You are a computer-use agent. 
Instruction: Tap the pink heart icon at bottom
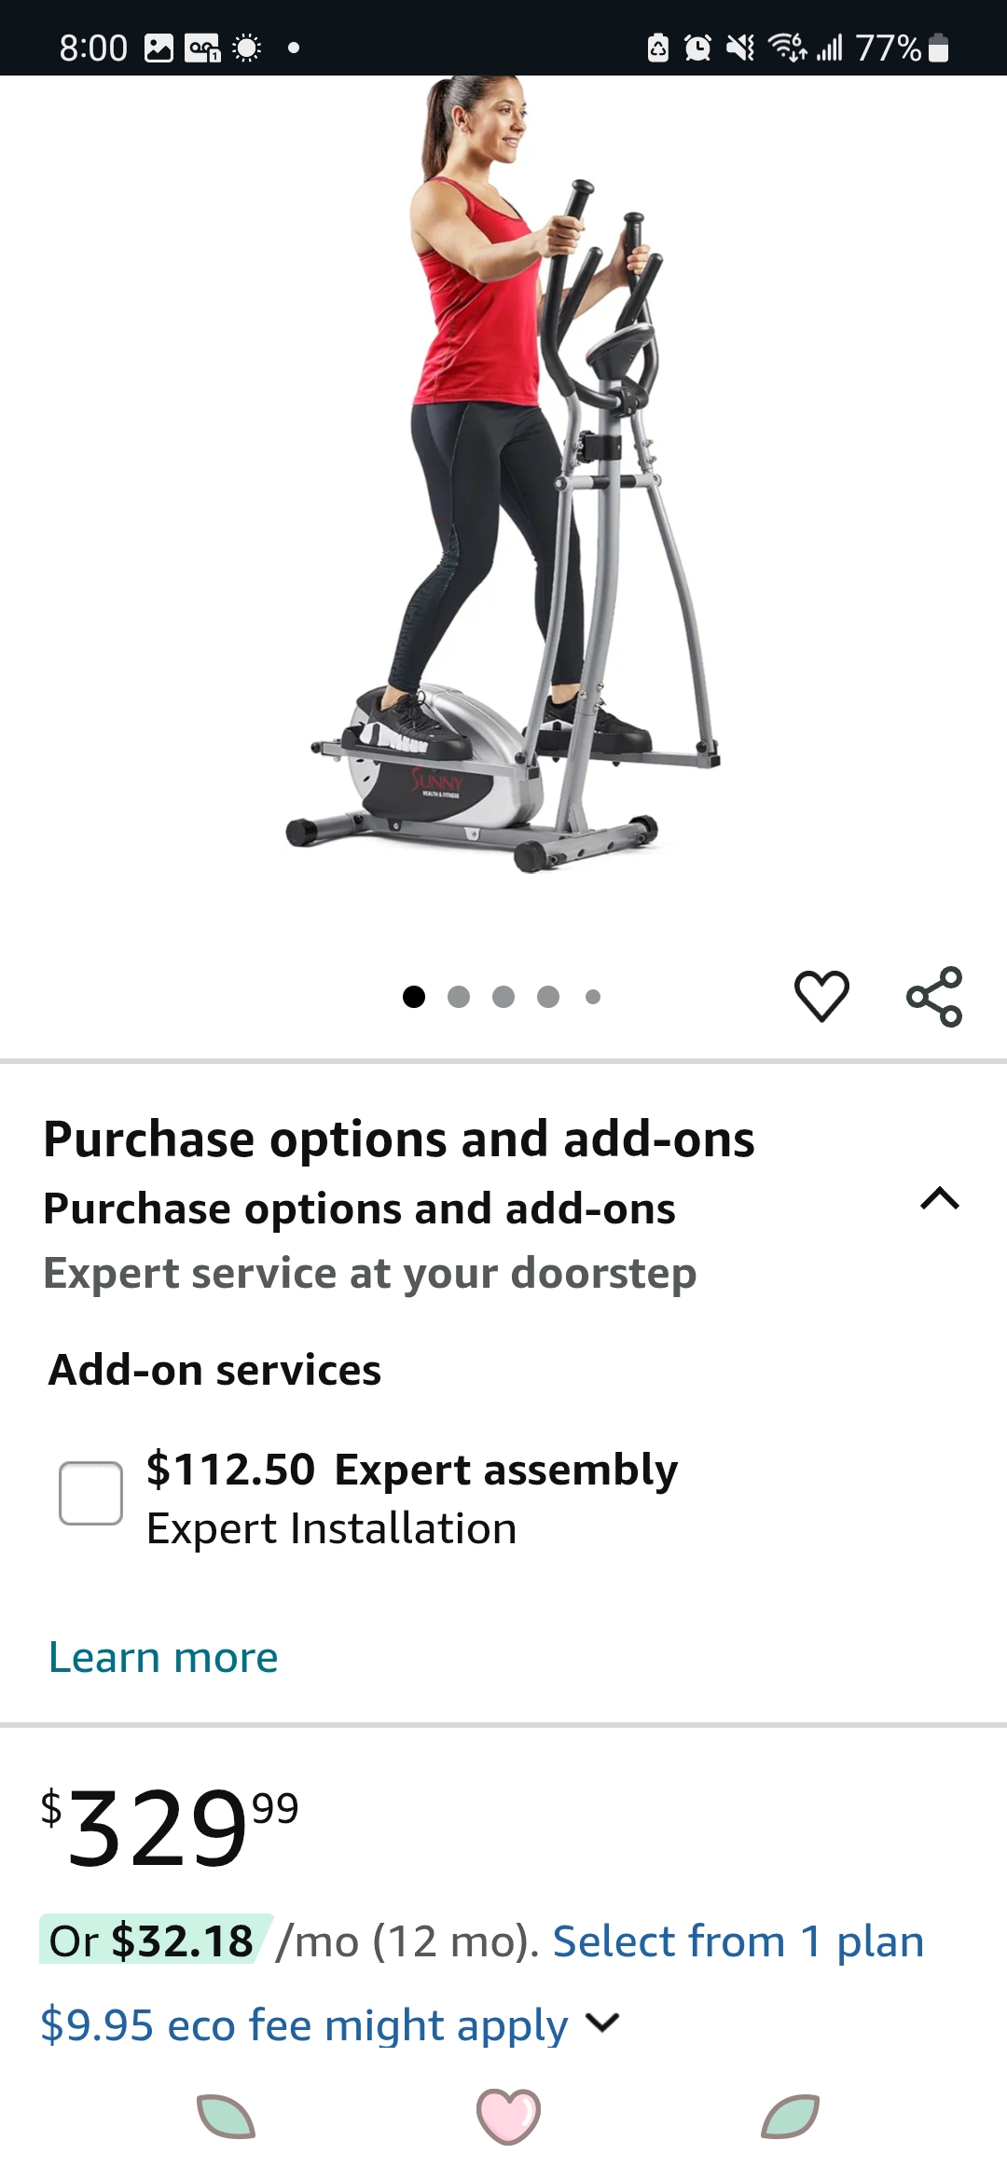tap(508, 2115)
